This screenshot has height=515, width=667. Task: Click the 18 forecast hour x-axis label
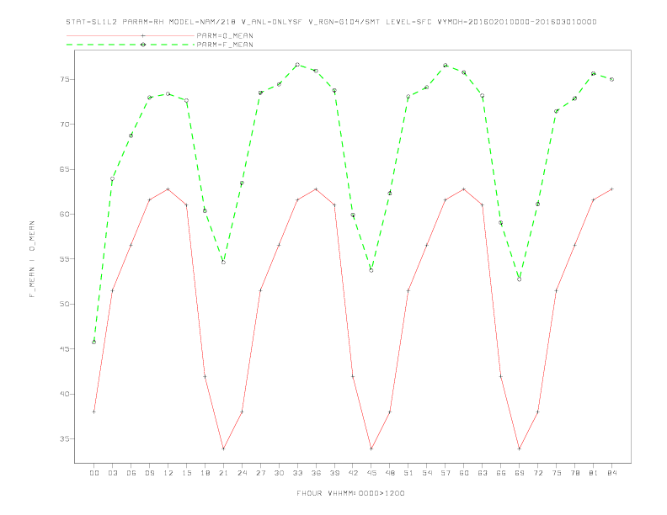(205, 473)
